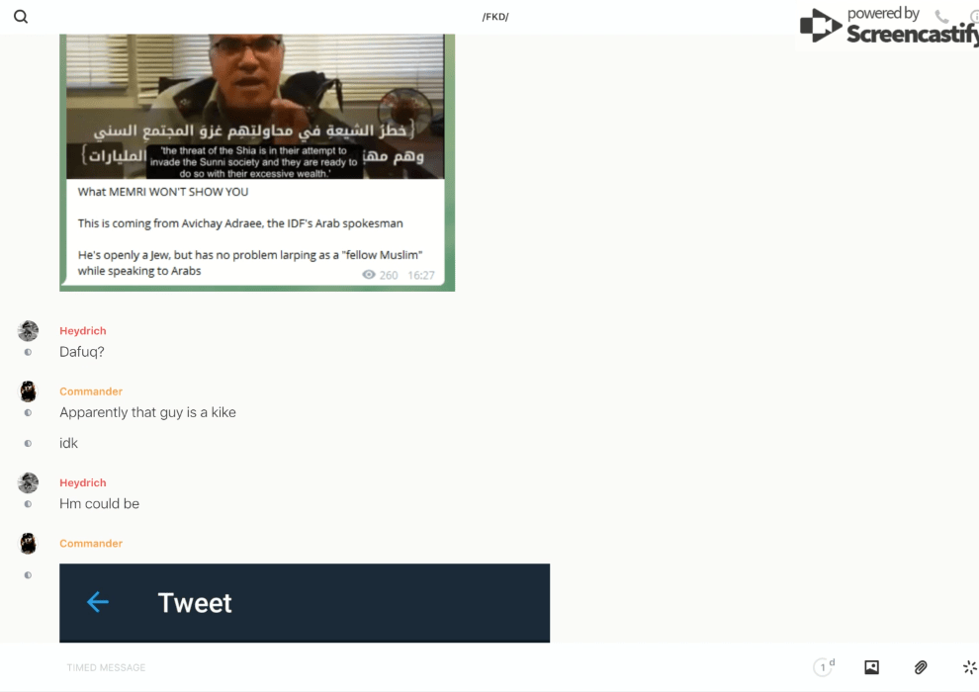Click timer dot beside "Hm could be"
This screenshot has width=979, height=692.
pos(28,504)
